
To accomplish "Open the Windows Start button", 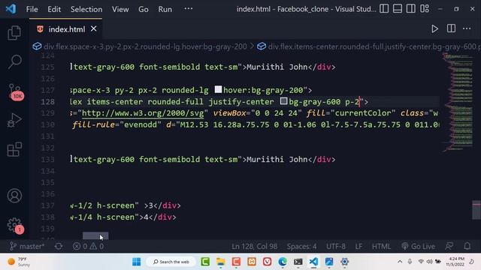I will tap(136, 262).
